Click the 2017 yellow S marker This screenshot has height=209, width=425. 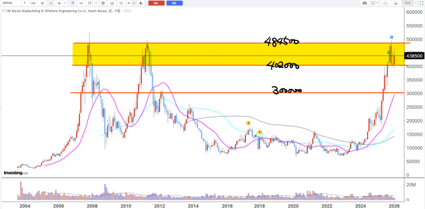(248, 123)
